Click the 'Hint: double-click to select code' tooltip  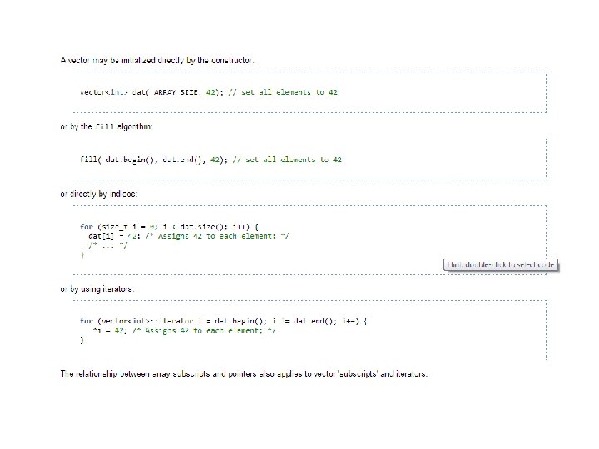click(x=501, y=264)
